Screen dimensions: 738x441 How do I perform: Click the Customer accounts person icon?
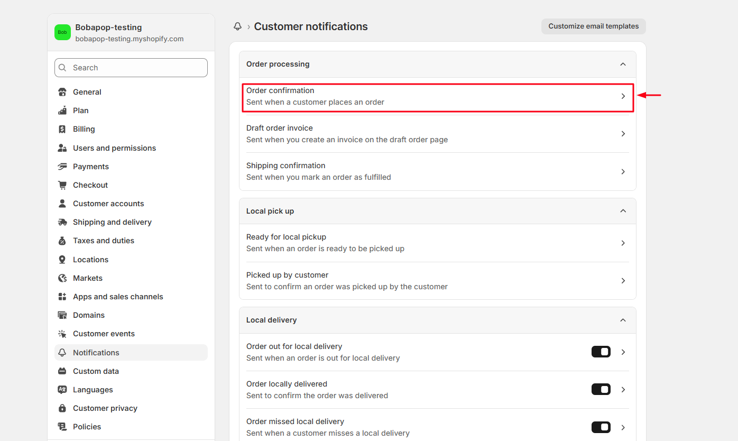coord(62,204)
